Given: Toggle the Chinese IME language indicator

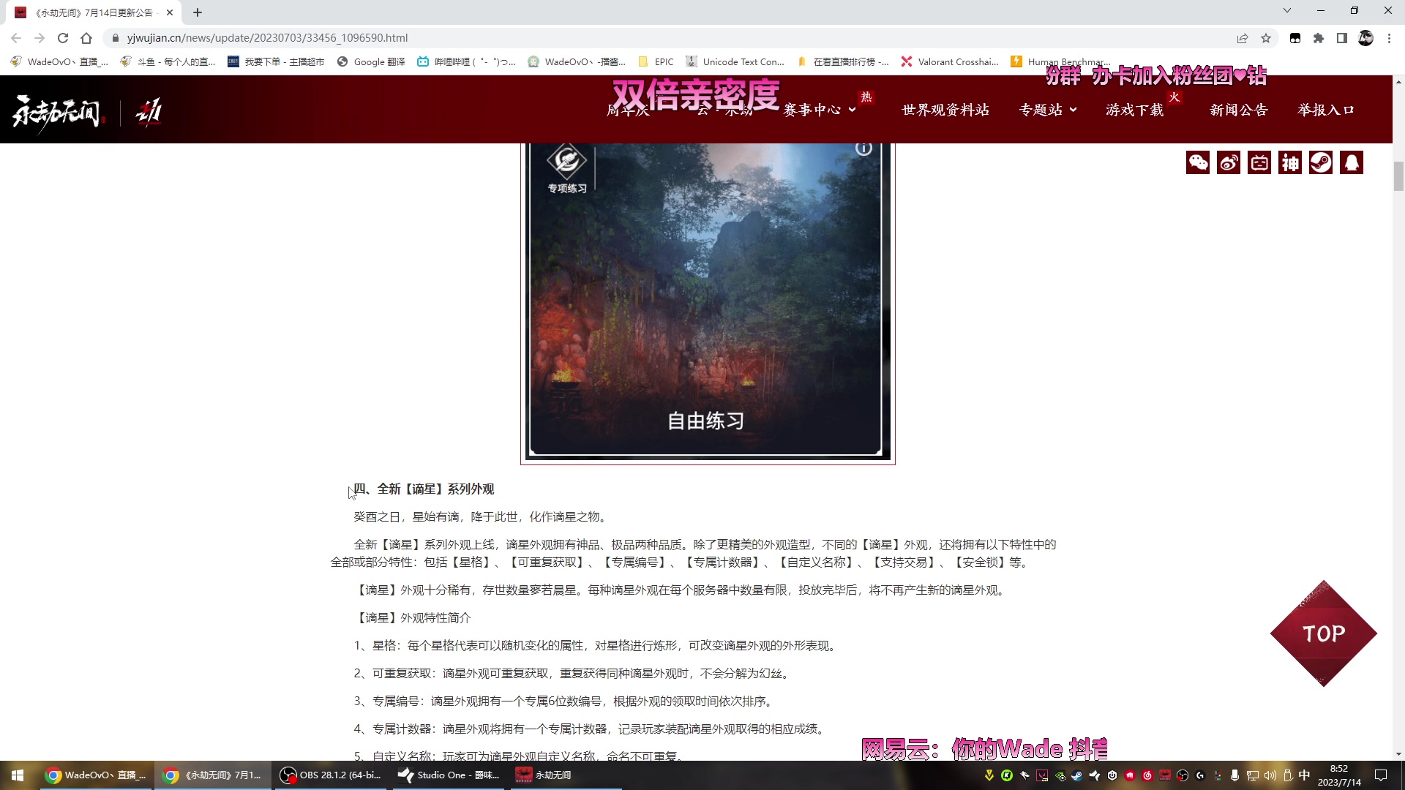Looking at the screenshot, I should click(x=1304, y=775).
